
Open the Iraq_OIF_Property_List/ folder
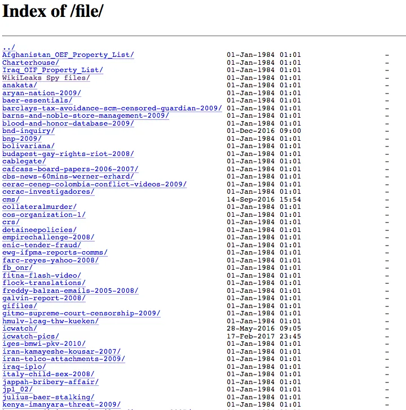(52, 70)
